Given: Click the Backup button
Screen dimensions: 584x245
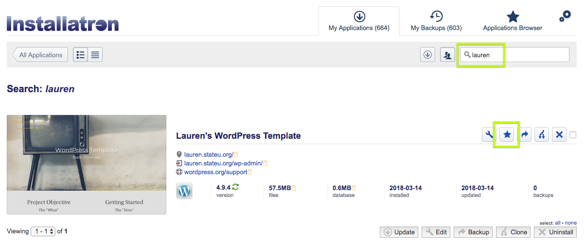Looking at the screenshot, I should (473, 232).
